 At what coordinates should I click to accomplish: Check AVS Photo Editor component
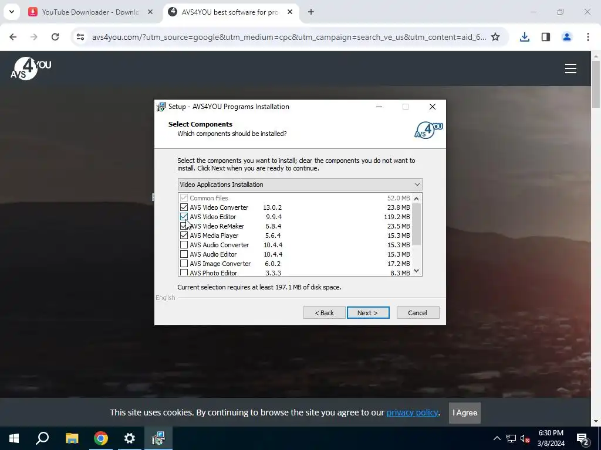pos(184,272)
